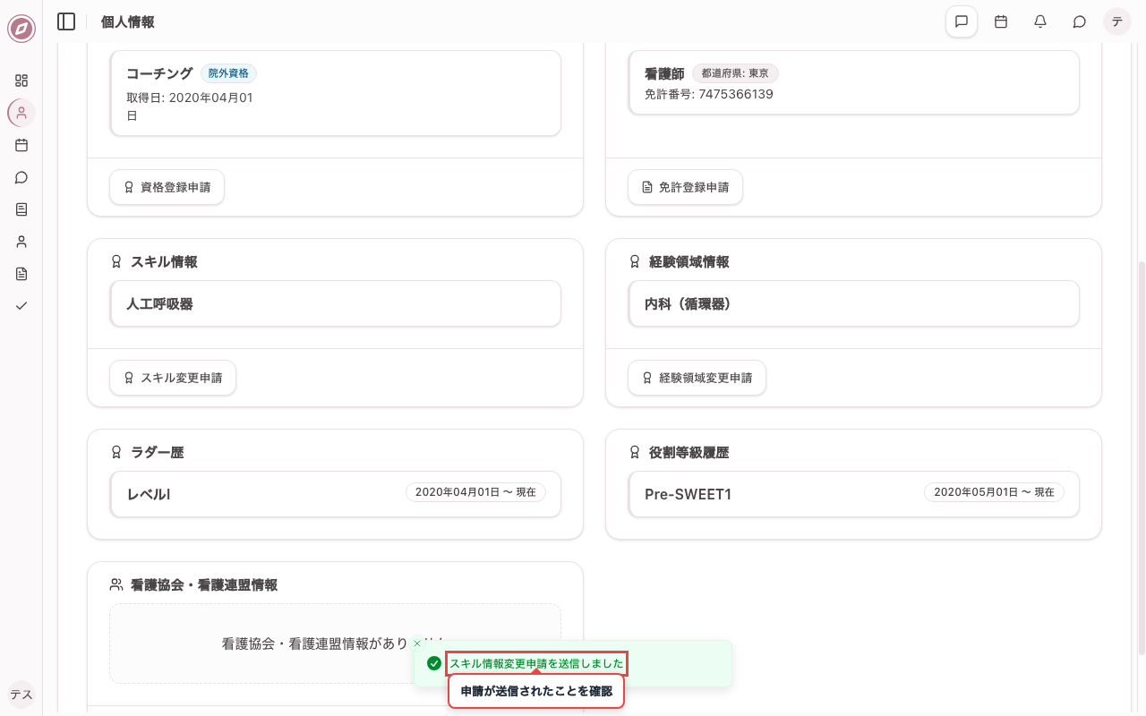The image size is (1146, 716).
Task: Click the 免許登録申請 button
Action: point(685,187)
